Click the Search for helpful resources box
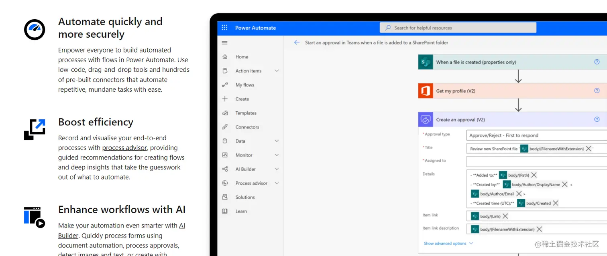607x256 pixels. tap(458, 28)
